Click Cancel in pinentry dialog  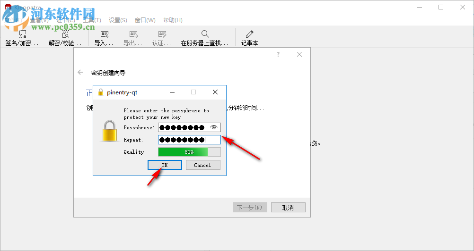pos(203,165)
